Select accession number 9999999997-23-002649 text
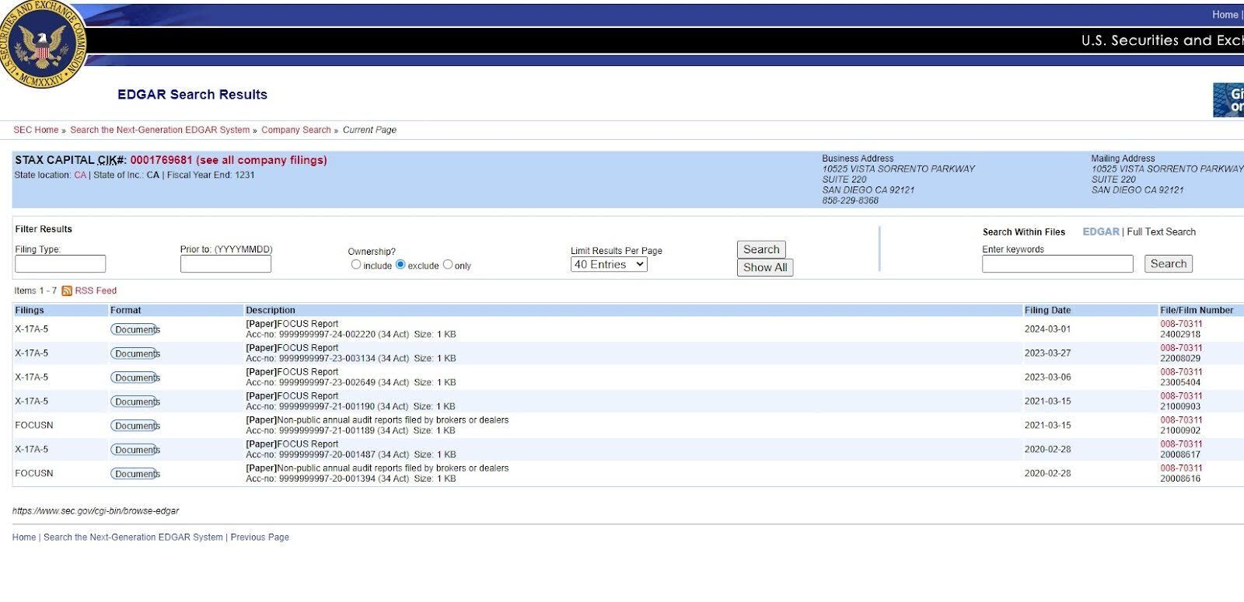The width and height of the screenshot is (1244, 602). [x=327, y=383]
